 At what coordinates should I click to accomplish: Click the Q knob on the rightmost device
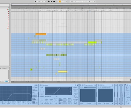pos(128,102)
